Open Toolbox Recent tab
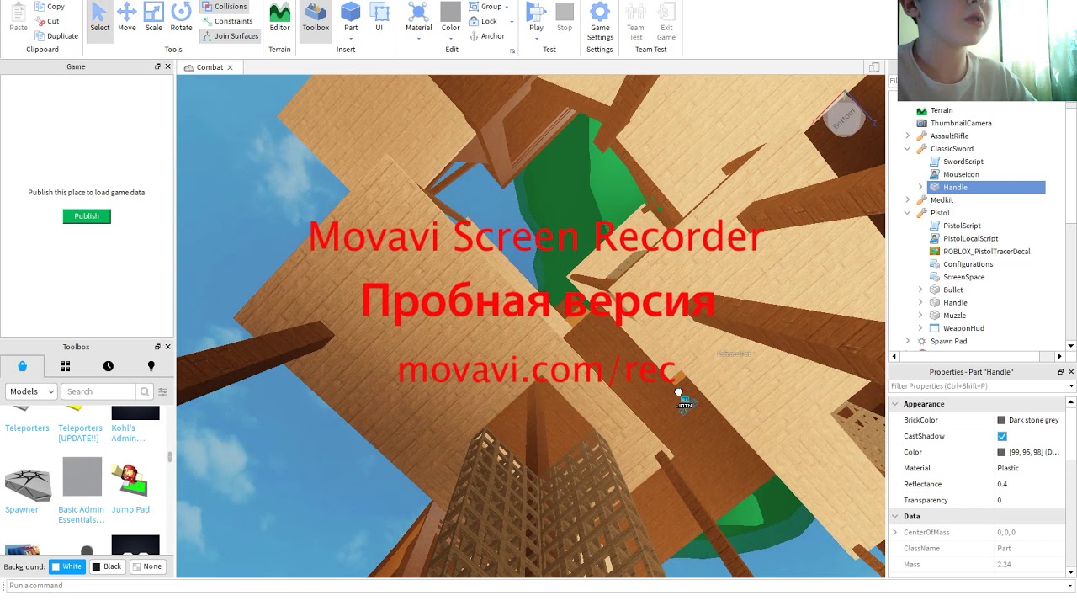 click(x=108, y=366)
